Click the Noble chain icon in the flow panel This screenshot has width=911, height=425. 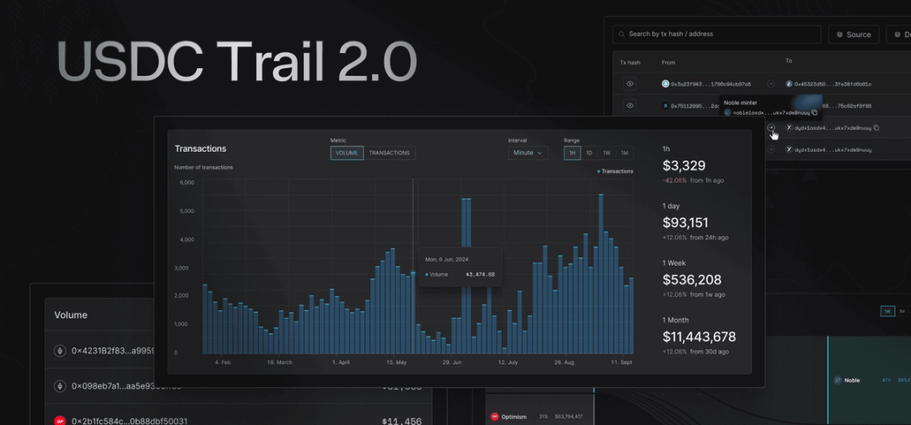(838, 380)
